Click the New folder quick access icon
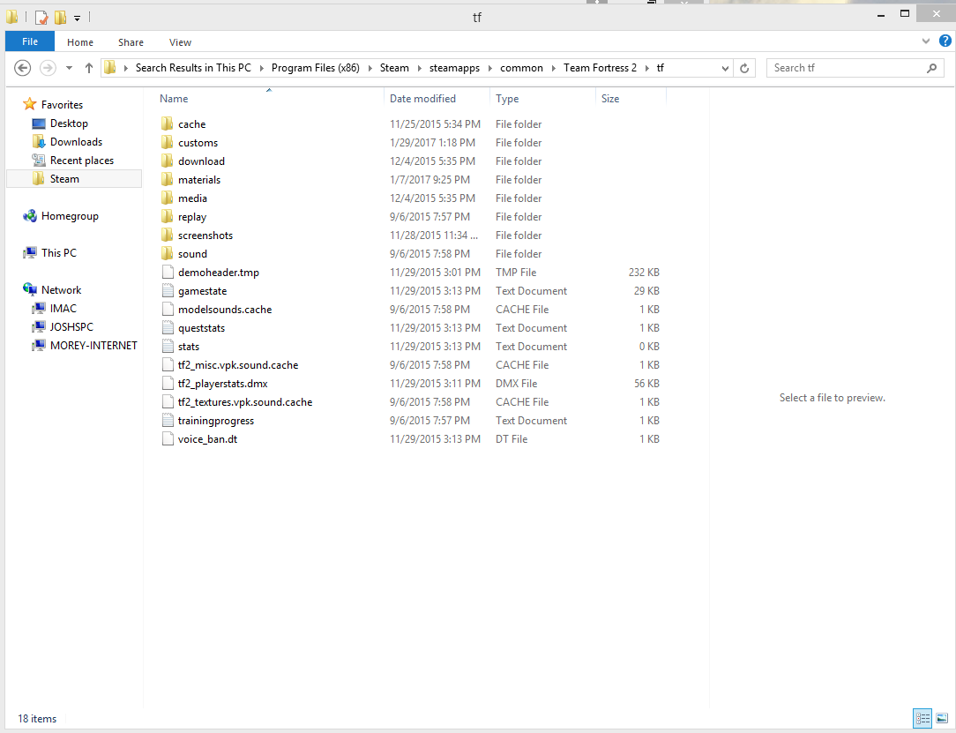The image size is (956, 733). click(x=60, y=17)
